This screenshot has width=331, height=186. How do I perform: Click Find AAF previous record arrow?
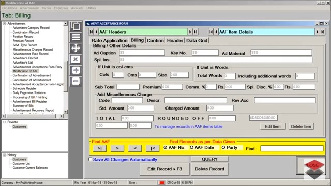click(135, 148)
